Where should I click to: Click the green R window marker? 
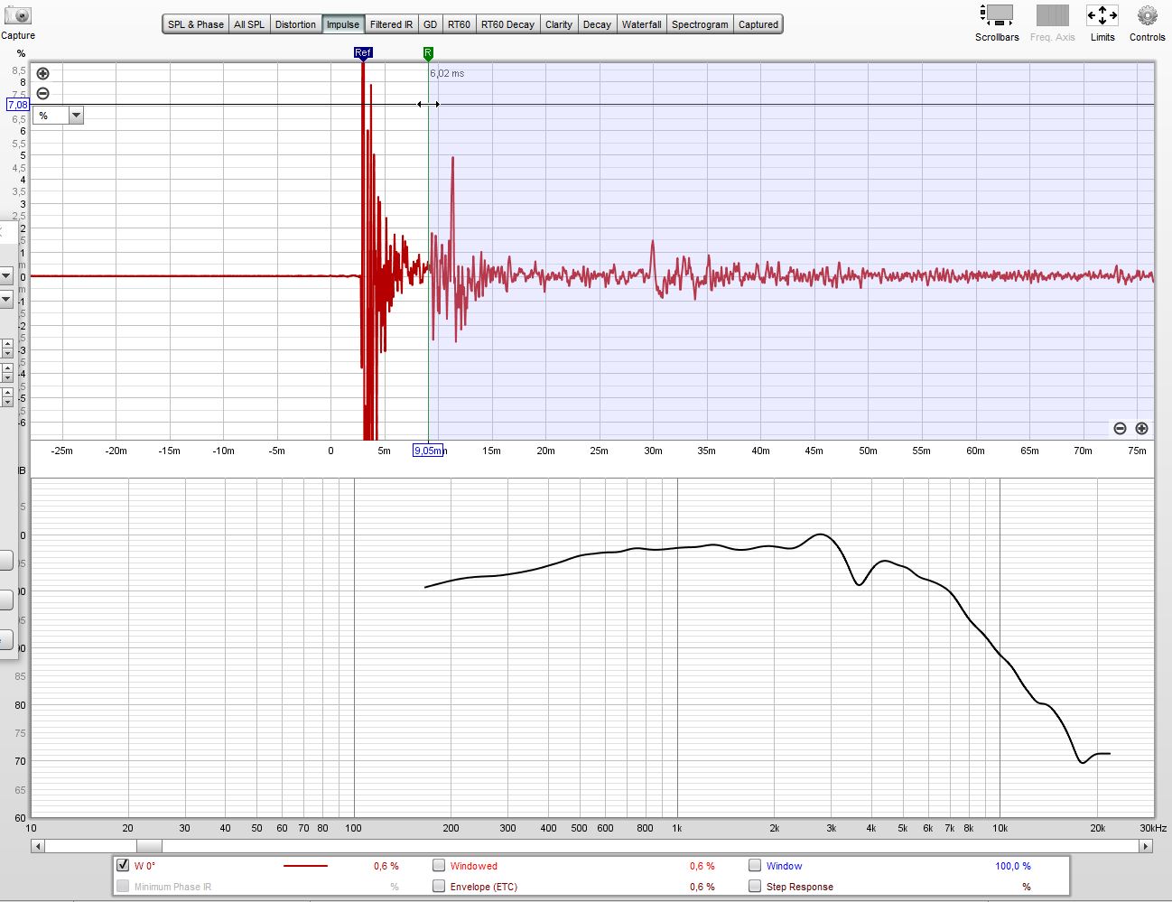coord(428,53)
